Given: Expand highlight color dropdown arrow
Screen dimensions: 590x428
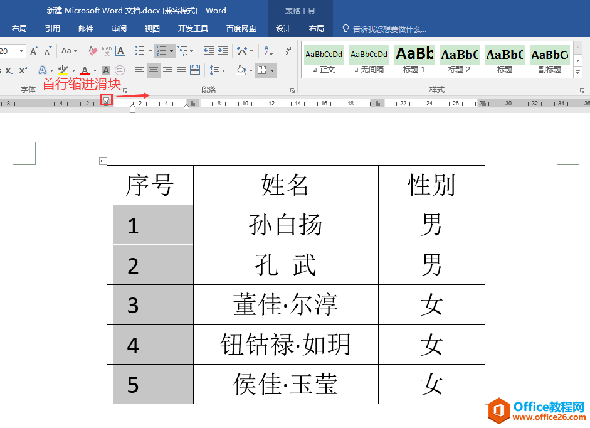Looking at the screenshot, I should [x=73, y=70].
